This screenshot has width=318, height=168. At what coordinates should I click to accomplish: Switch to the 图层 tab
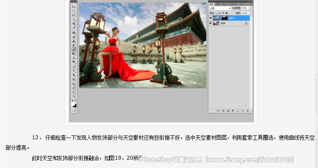[212, 4]
